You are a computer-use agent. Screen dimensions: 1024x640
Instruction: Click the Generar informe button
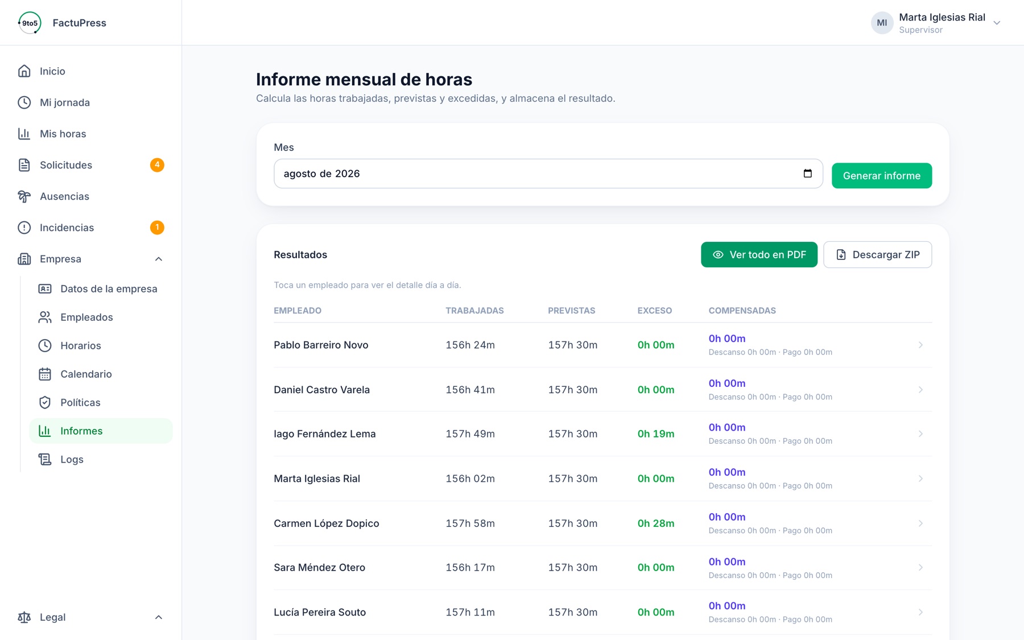882,176
